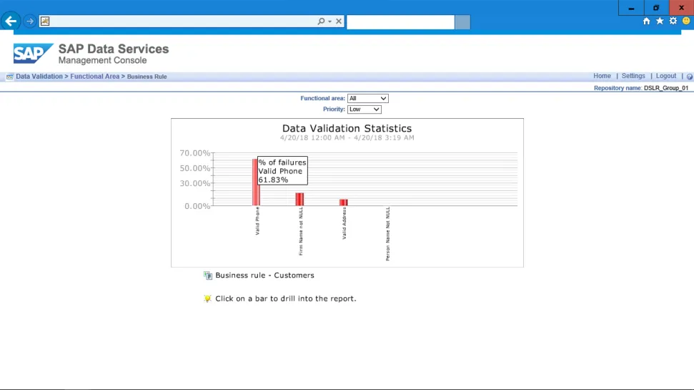Open the address bar dropdown arrow
The width and height of the screenshot is (694, 390).
[x=329, y=21]
